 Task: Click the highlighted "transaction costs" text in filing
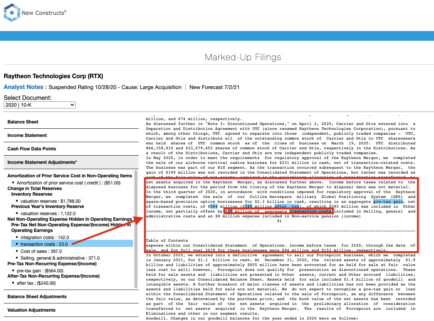point(310,211)
